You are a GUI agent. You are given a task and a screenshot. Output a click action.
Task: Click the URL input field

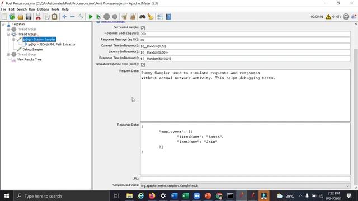pos(245,179)
